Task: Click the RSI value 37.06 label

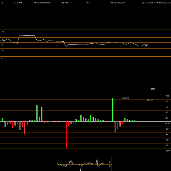Action: (x=145, y=45)
